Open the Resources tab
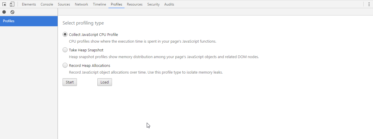This screenshot has height=139, width=373. [134, 4]
